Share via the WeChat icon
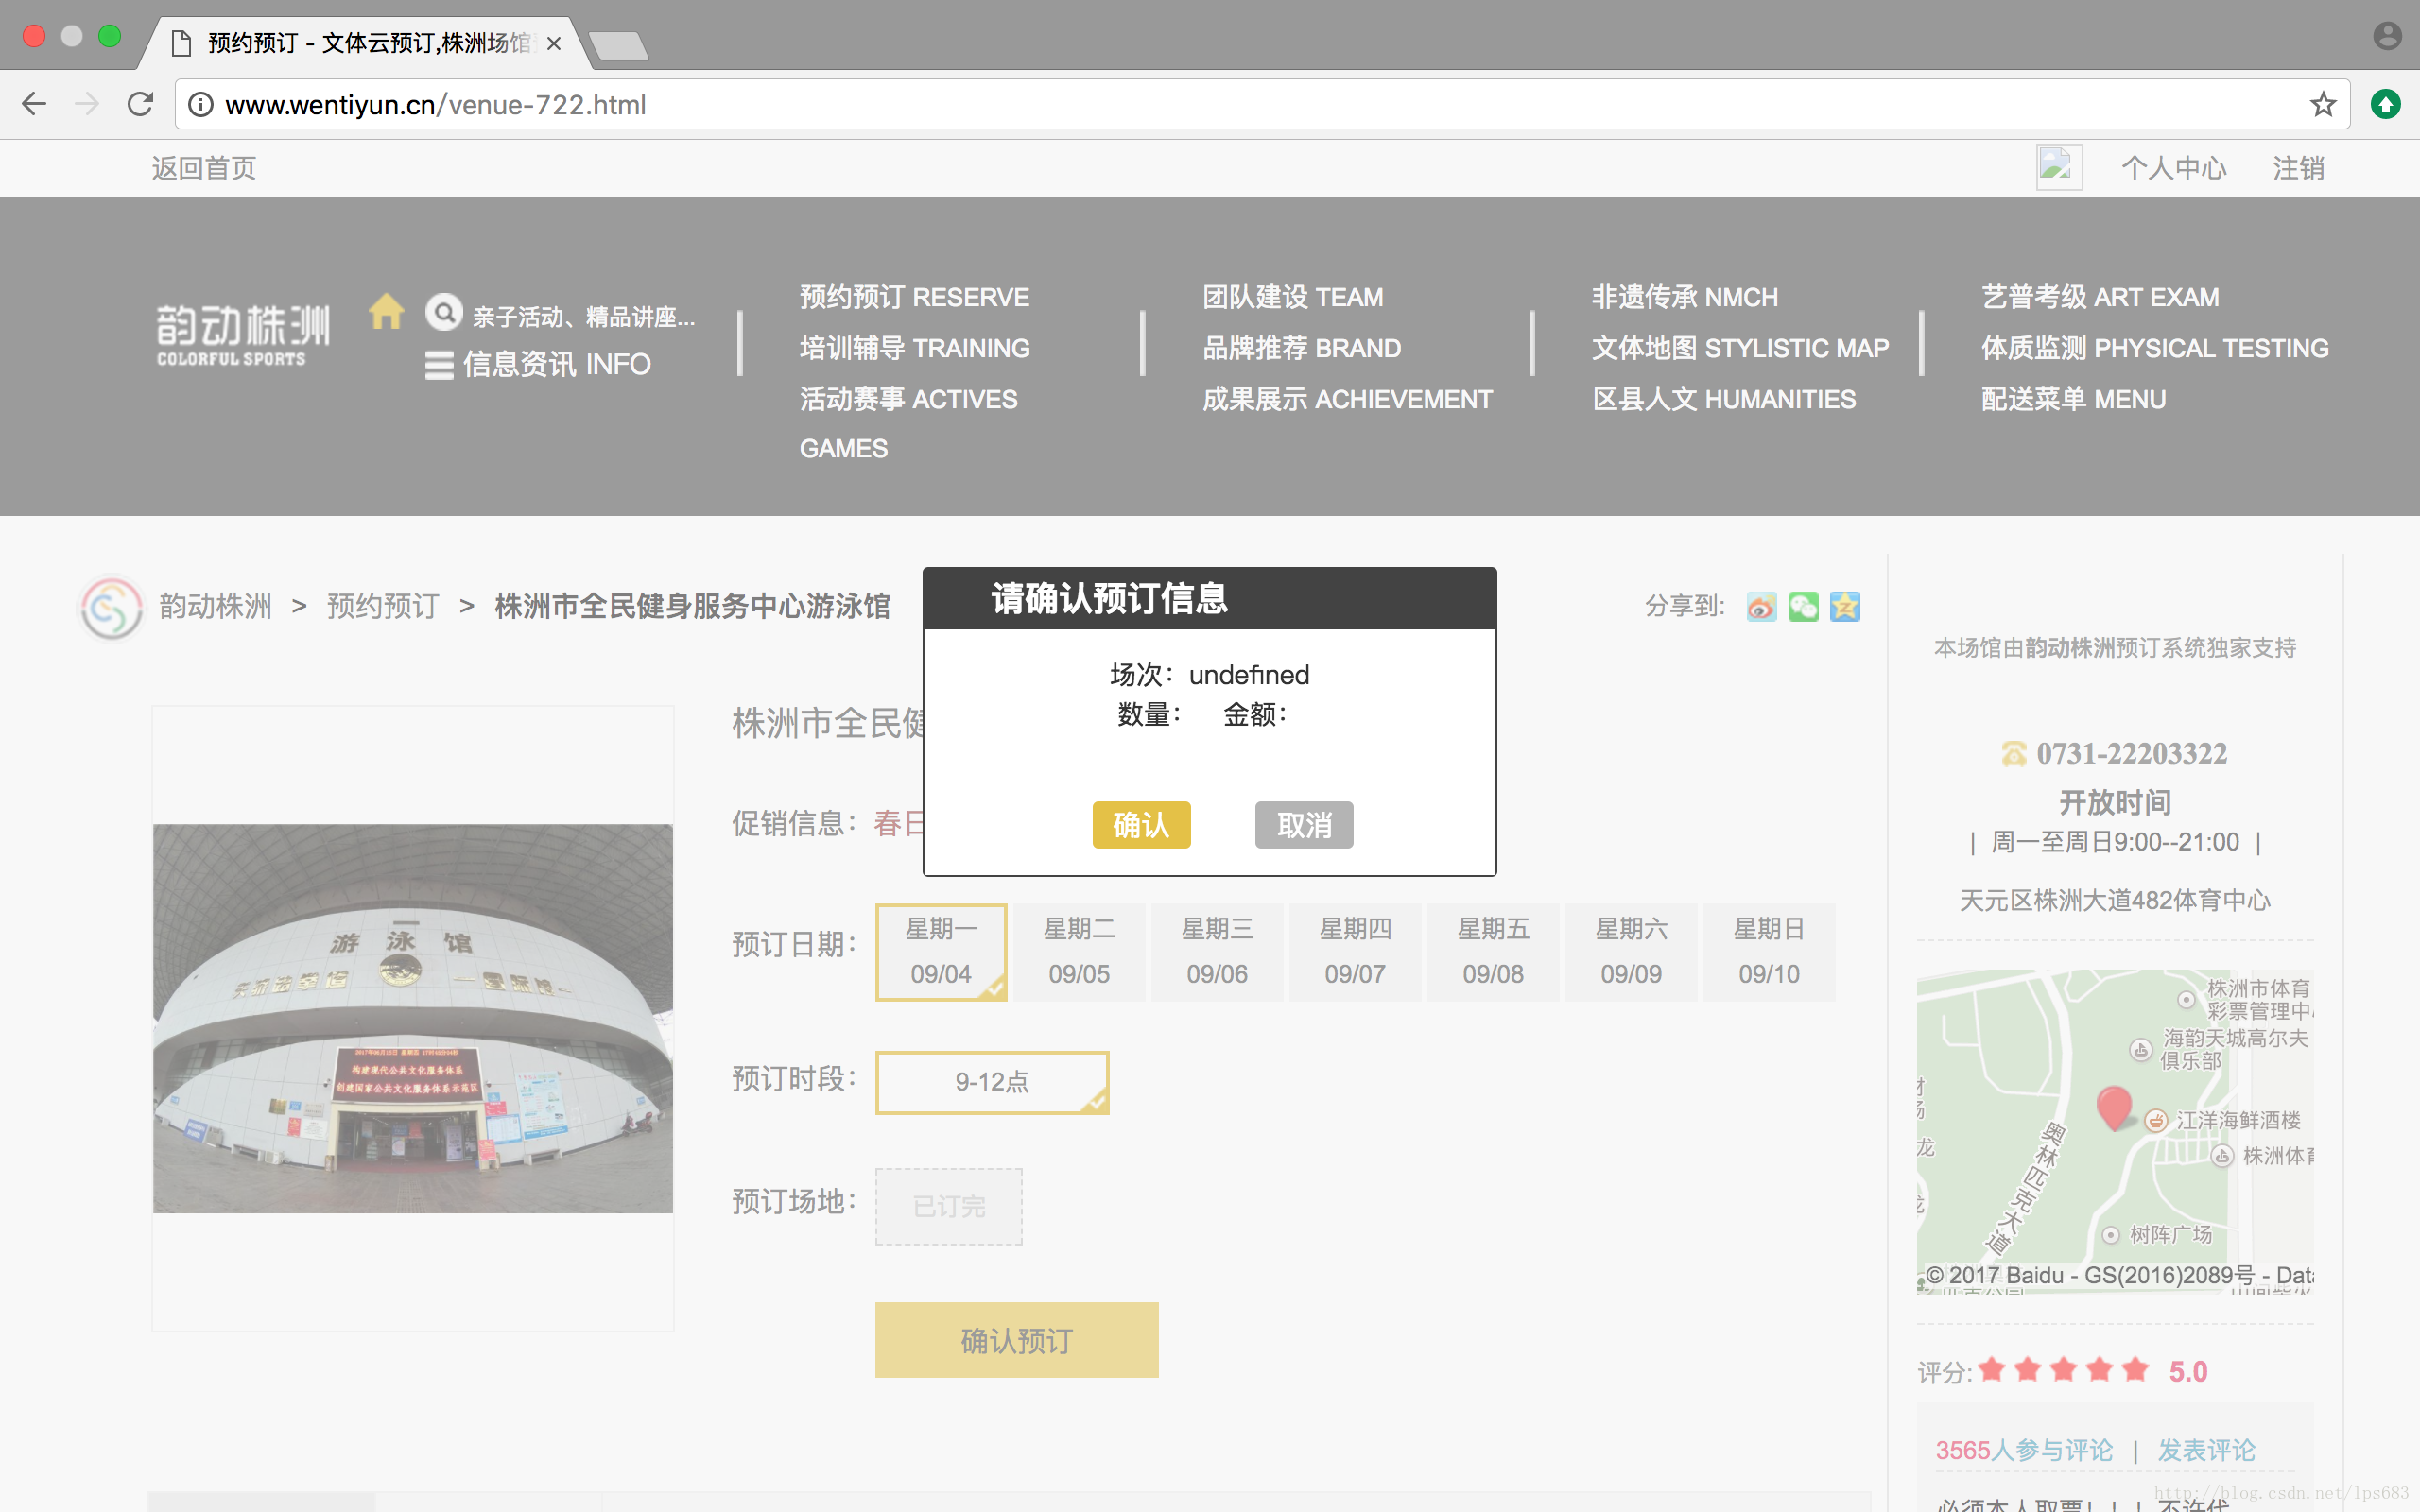Image resolution: width=2420 pixels, height=1512 pixels. click(1803, 606)
